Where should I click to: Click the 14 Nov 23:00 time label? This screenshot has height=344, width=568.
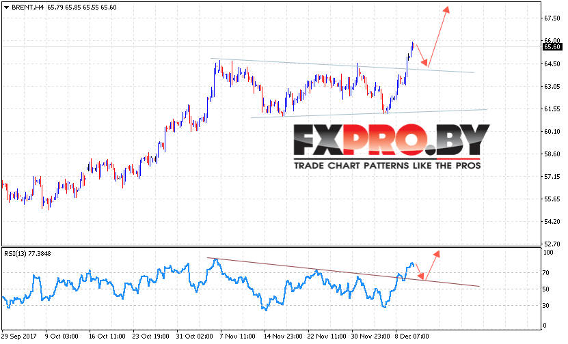point(283,336)
